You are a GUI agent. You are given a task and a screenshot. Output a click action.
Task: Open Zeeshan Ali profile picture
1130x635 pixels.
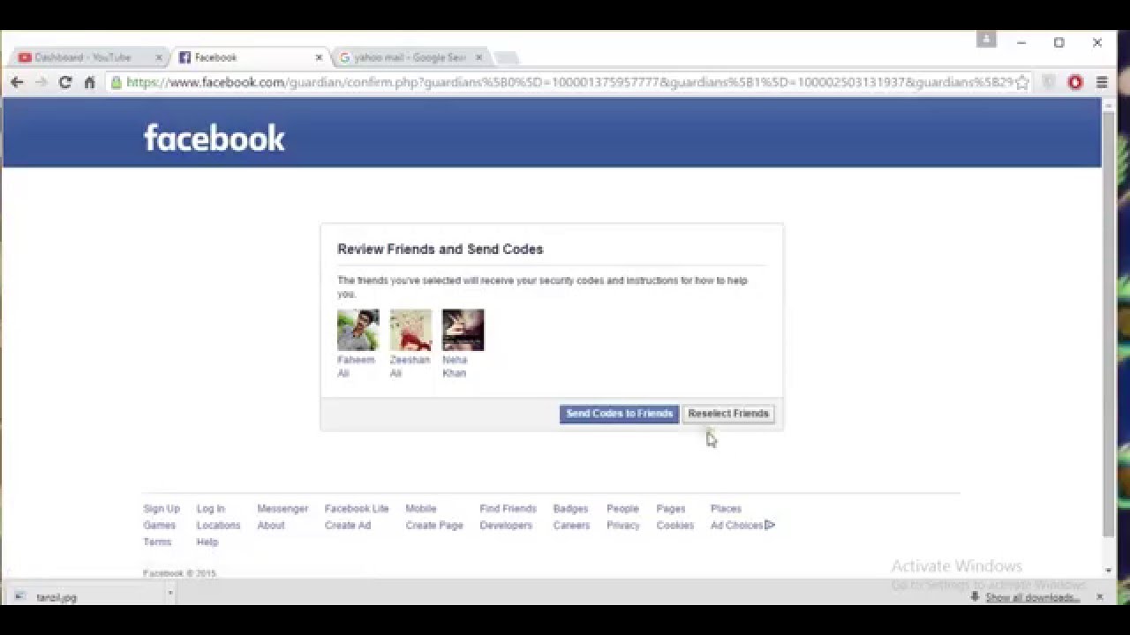tap(411, 330)
